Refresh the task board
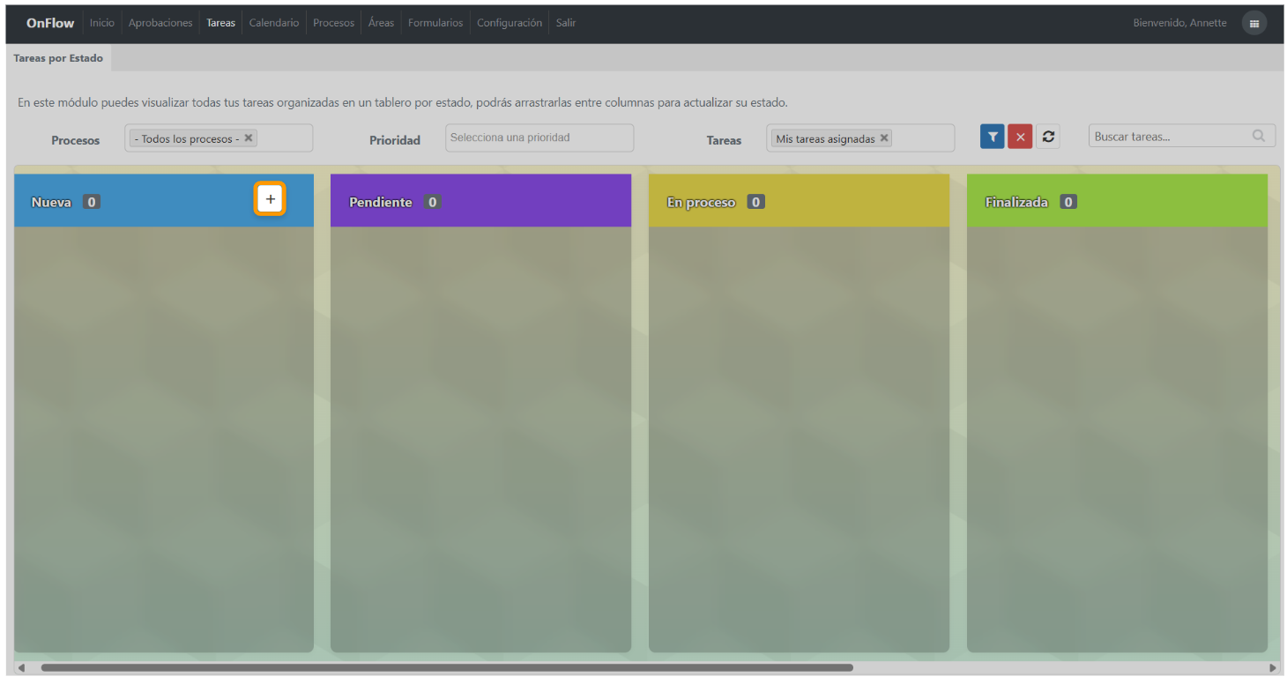 [1048, 137]
